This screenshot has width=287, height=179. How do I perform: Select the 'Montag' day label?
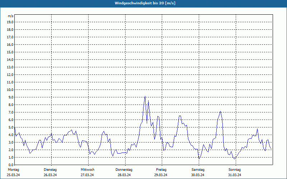(x=13, y=170)
